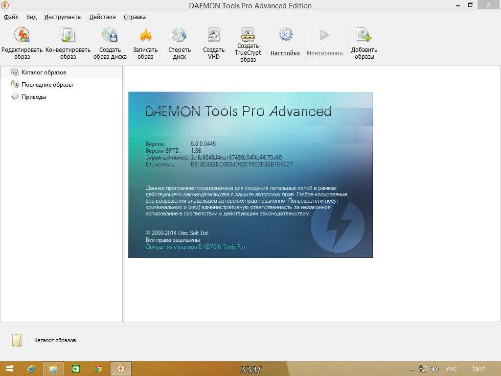This screenshot has height=376, width=501.
Task: Open Настройки gear icon
Action: pyautogui.click(x=285, y=35)
